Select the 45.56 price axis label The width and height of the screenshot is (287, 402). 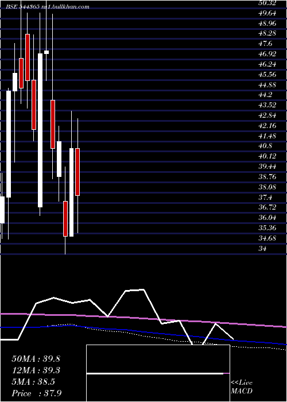[x=267, y=75]
